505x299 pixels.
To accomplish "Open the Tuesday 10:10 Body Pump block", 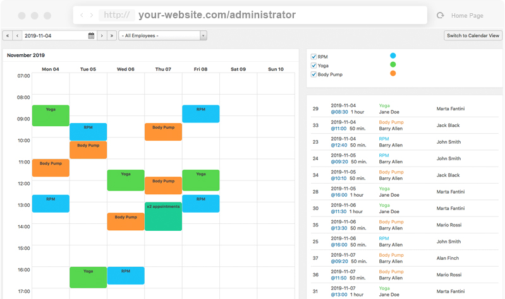I will click(88, 150).
